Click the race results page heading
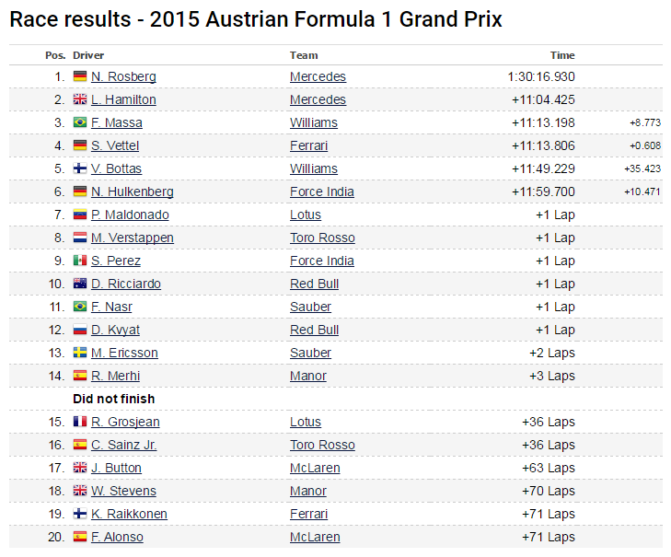Image resolution: width=671 pixels, height=557 pixels. coord(256,19)
